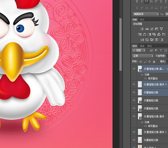Click the 填充 label
This screenshot has width=168, height=148.
tap(163, 62)
